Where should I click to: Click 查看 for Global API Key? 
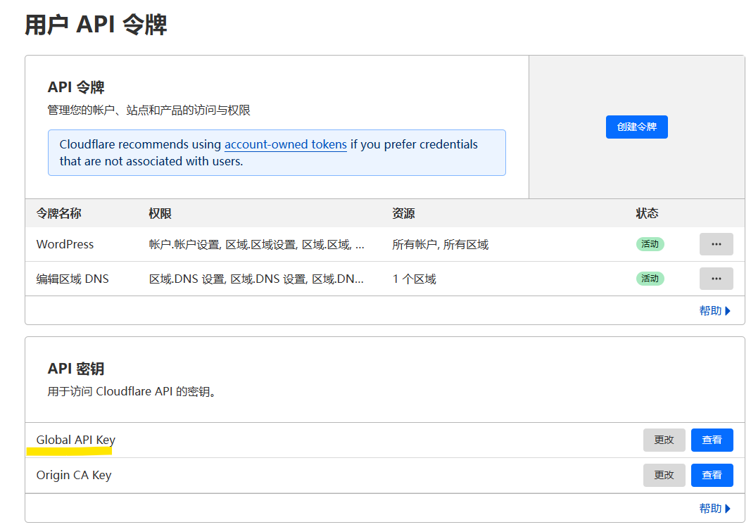pos(712,440)
